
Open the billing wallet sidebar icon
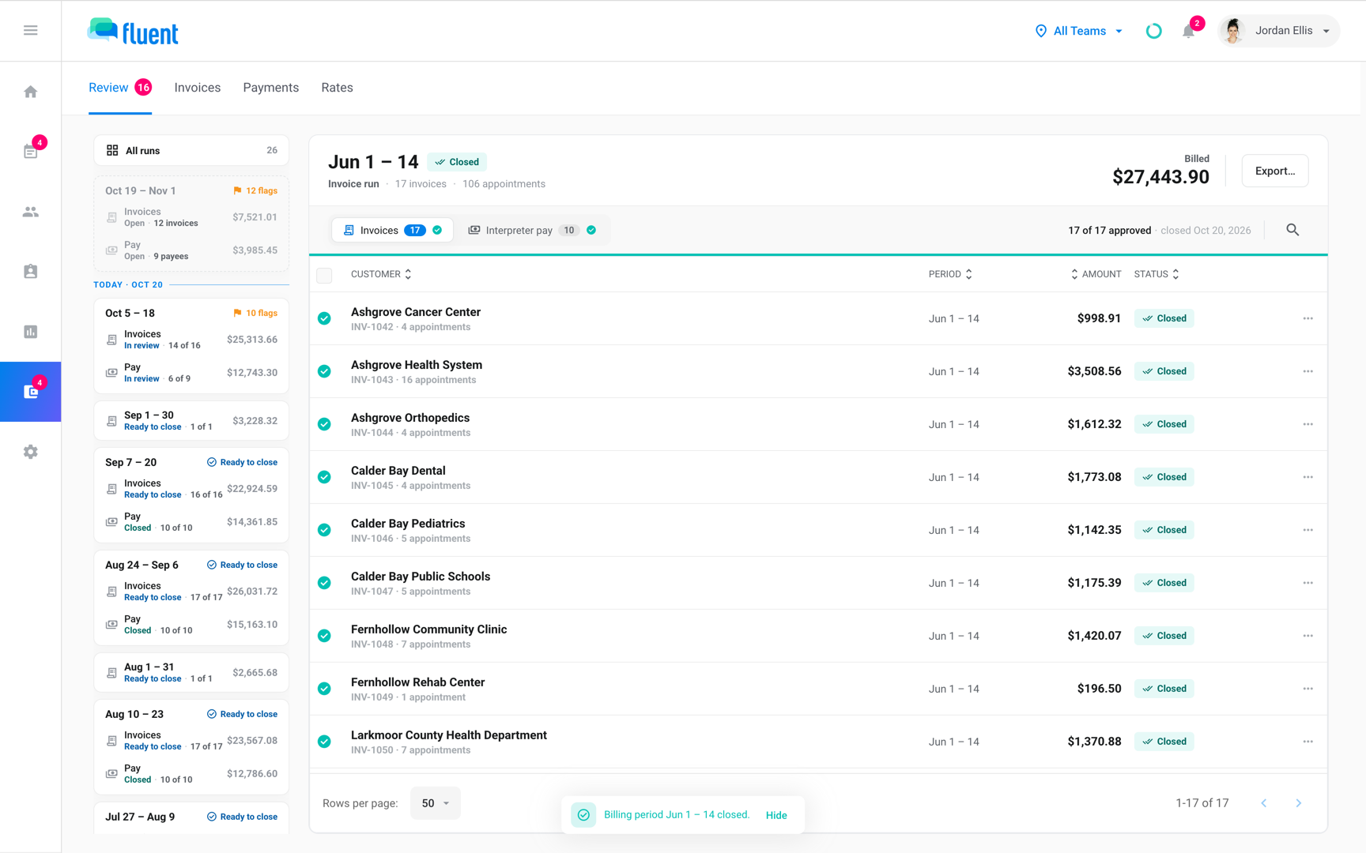pos(30,392)
